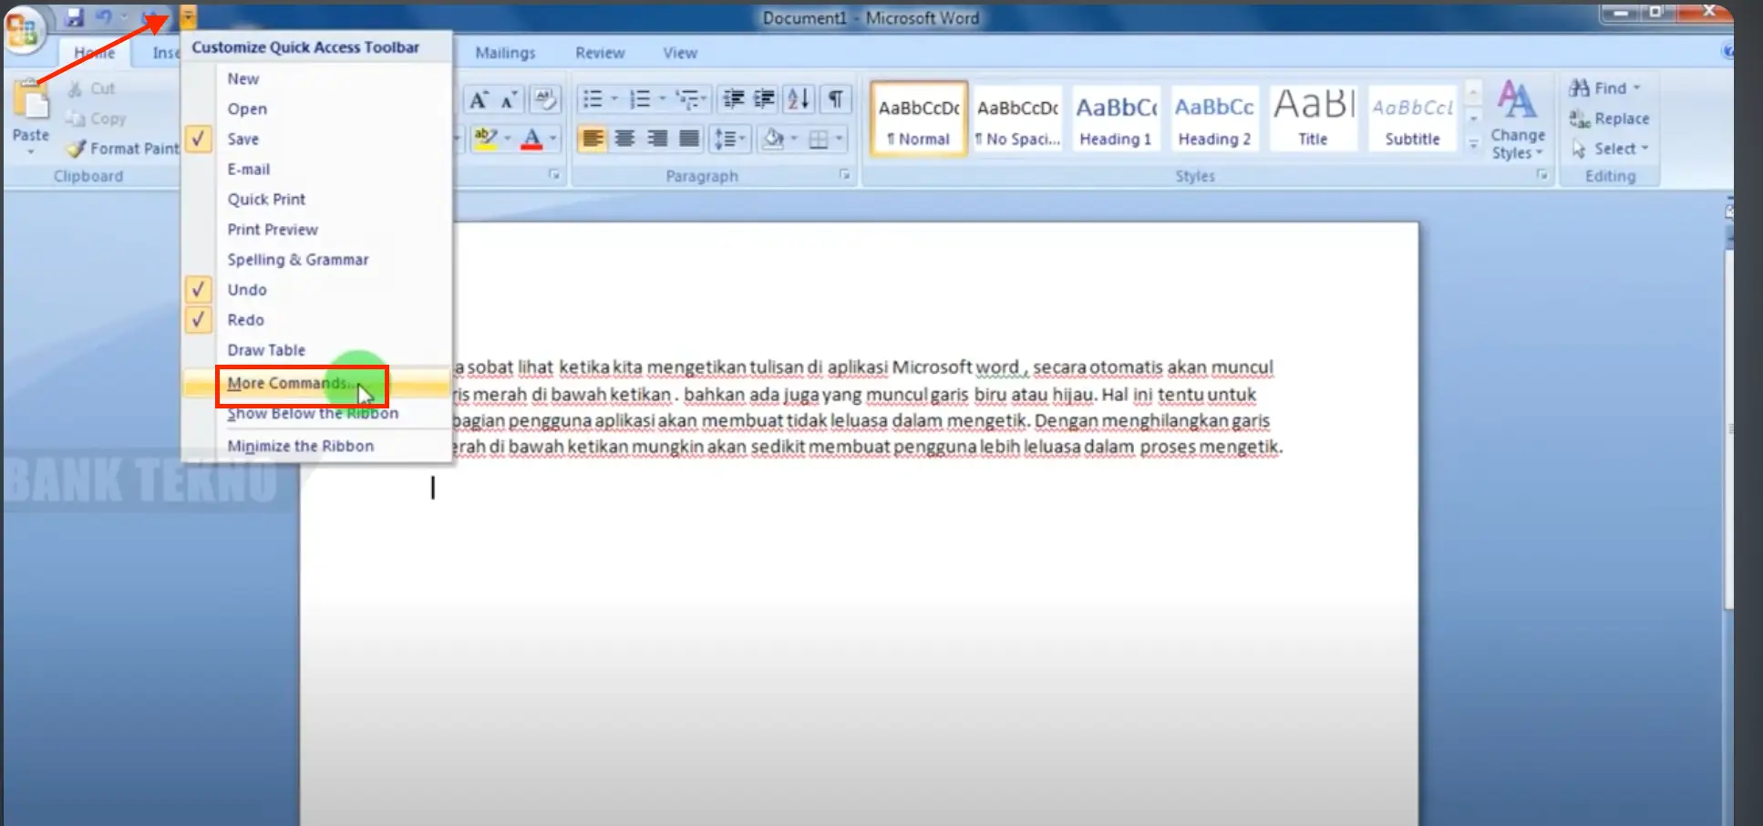Open the highlight color dropdown arrow
The image size is (1763, 826).
[508, 139]
